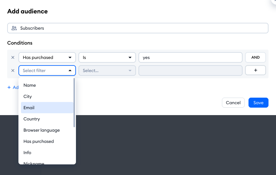Click the filter list scrollbar
The image size is (276, 175).
tap(74, 103)
